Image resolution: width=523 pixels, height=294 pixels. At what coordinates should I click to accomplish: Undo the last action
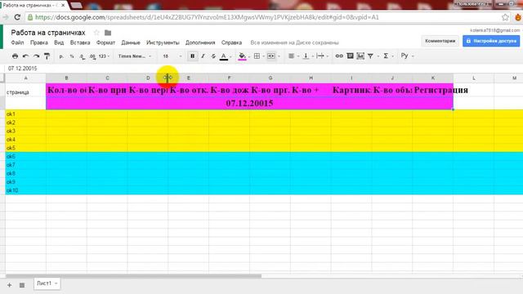click(25, 56)
